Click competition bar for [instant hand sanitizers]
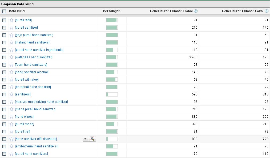The height and width of the screenshot is (158, 270). click(112, 42)
